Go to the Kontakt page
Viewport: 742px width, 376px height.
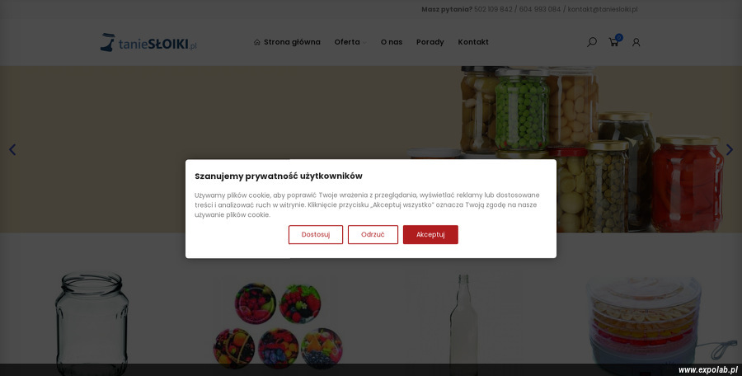(x=473, y=42)
